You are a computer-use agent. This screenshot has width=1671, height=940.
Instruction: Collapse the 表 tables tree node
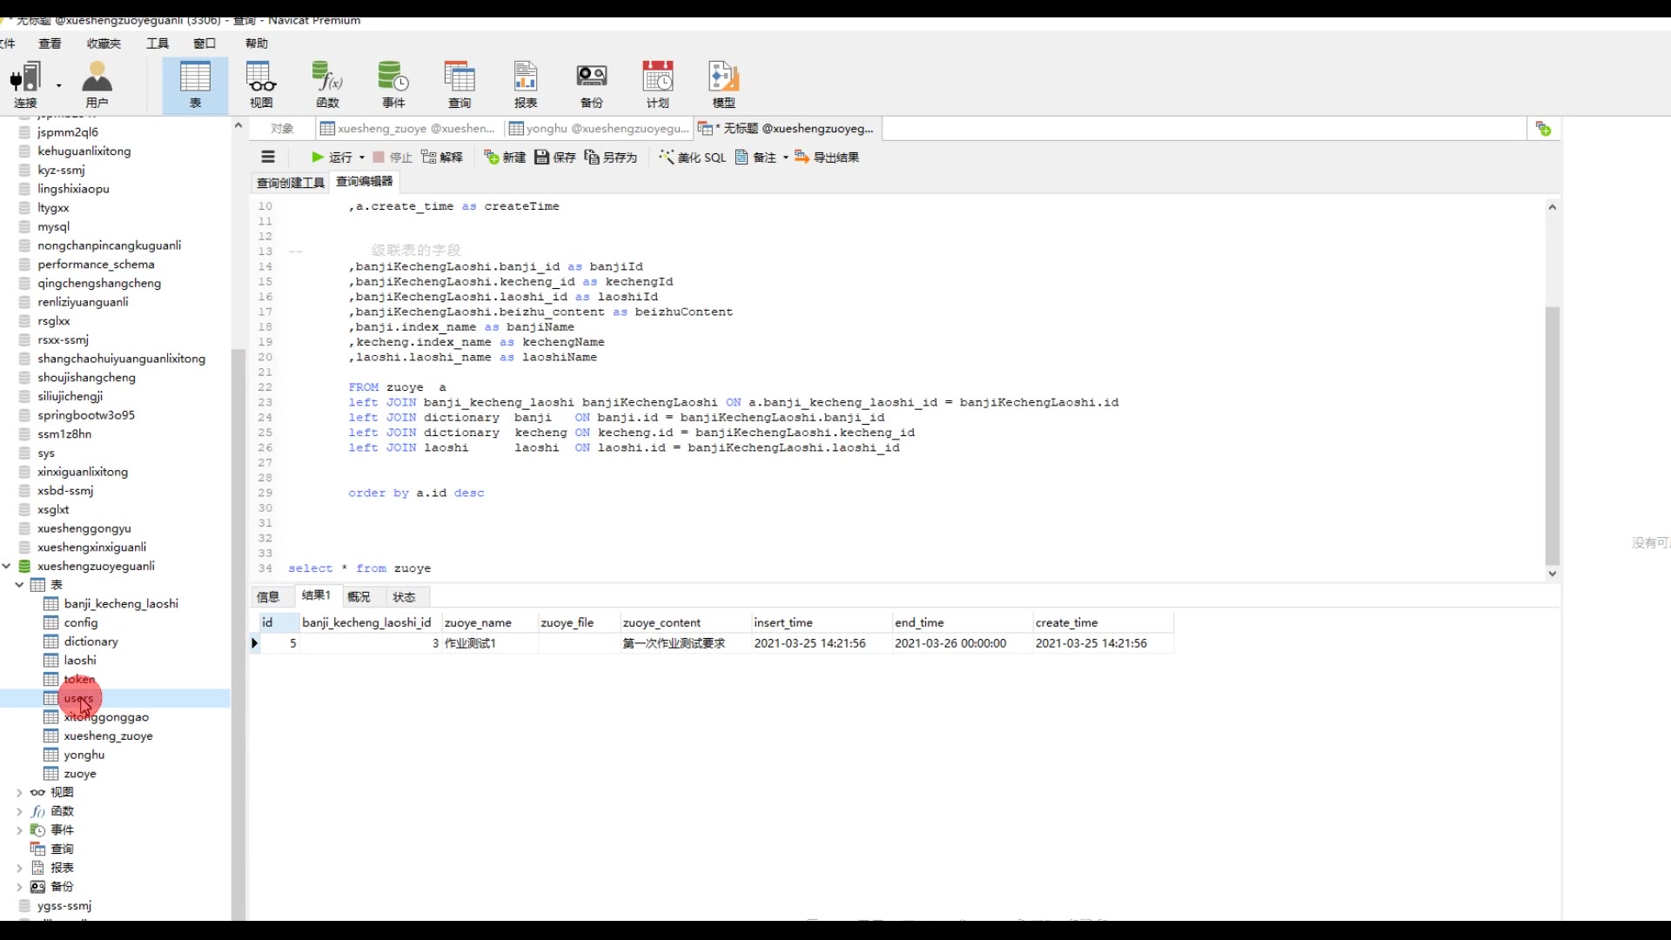[19, 585]
